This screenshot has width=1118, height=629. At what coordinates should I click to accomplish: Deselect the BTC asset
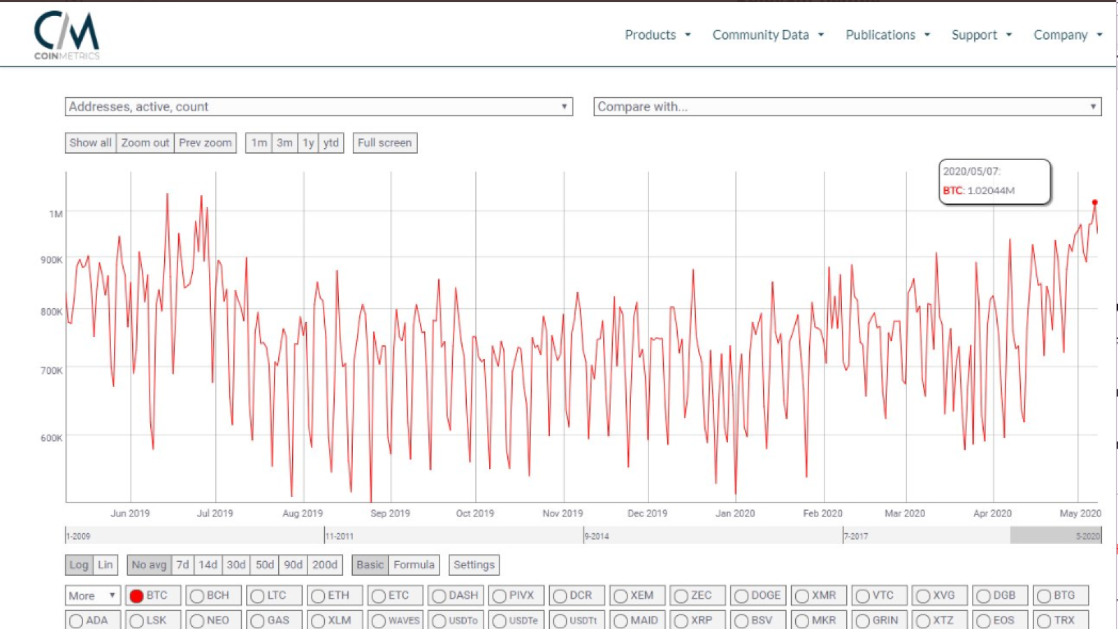(x=153, y=595)
